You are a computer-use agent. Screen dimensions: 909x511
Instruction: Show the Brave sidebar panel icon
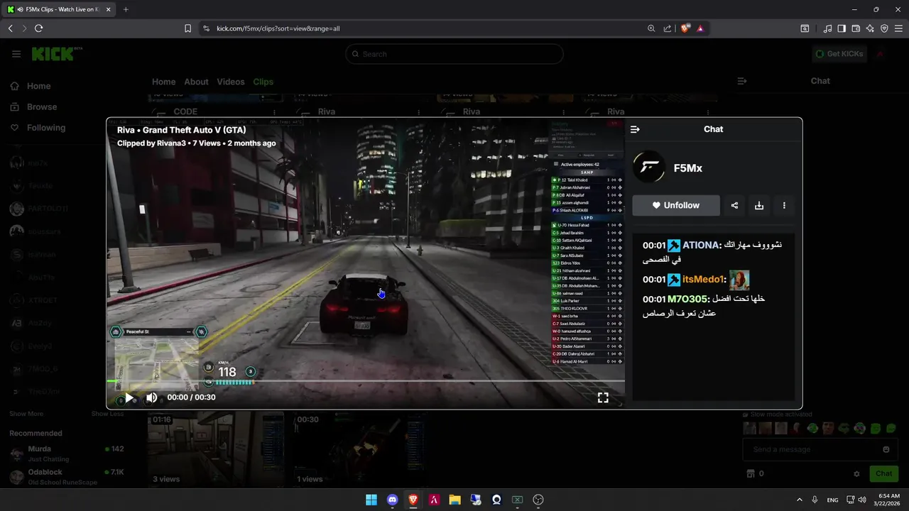(x=842, y=28)
